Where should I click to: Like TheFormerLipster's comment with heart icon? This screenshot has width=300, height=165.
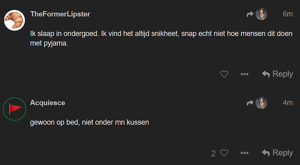coord(224,74)
